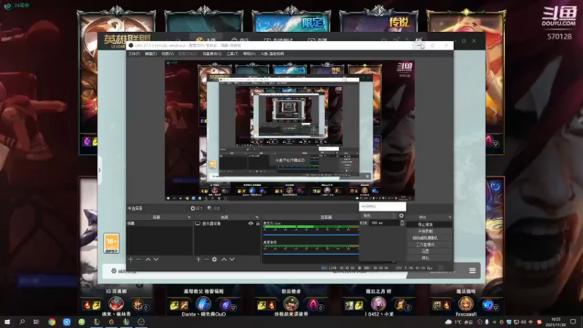Undock the Sources panel using its header icon
This screenshot has height=328, width=583.
point(257,217)
